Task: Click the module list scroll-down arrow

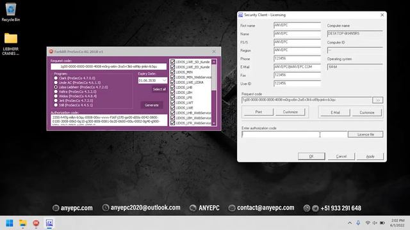Action: click(x=214, y=123)
